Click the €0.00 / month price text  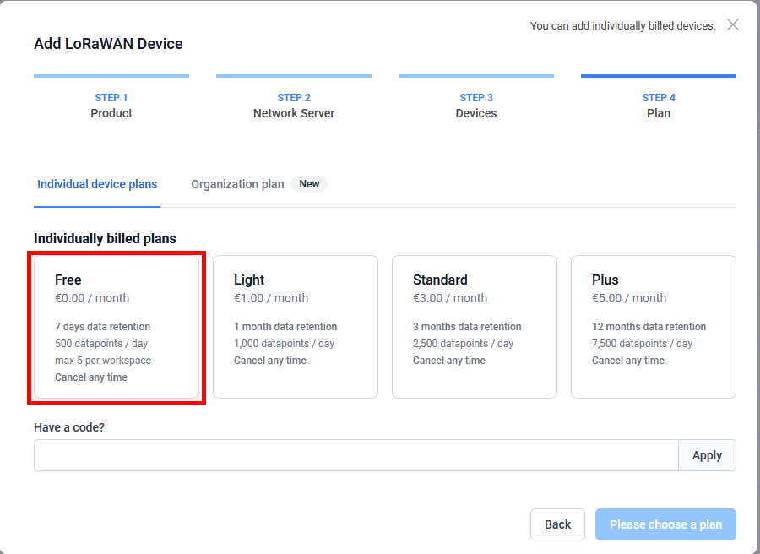92,298
